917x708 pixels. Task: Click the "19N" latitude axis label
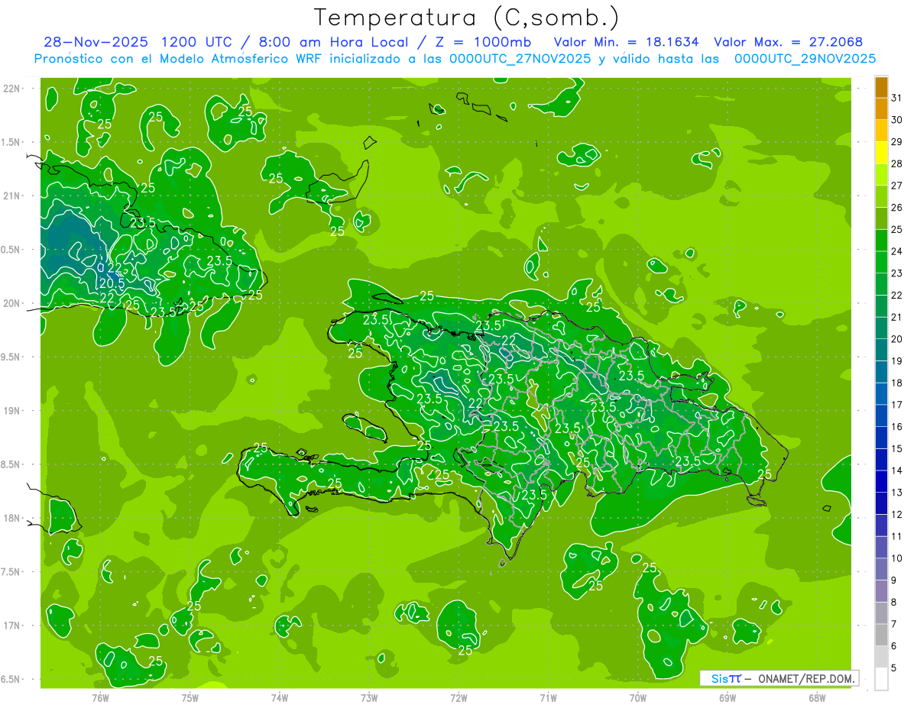(11, 411)
